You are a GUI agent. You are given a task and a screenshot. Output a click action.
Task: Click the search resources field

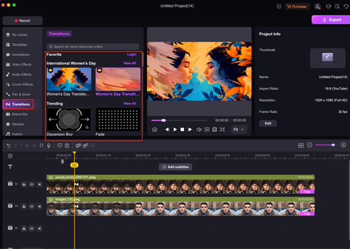coord(93,47)
